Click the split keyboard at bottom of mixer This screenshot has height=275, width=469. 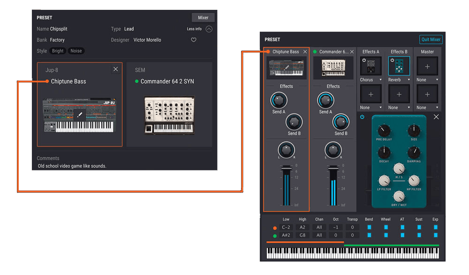[x=353, y=253]
